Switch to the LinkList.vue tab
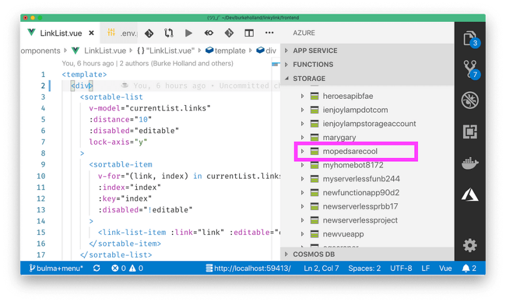Image resolution: width=506 pixels, height=302 pixels. point(60,33)
